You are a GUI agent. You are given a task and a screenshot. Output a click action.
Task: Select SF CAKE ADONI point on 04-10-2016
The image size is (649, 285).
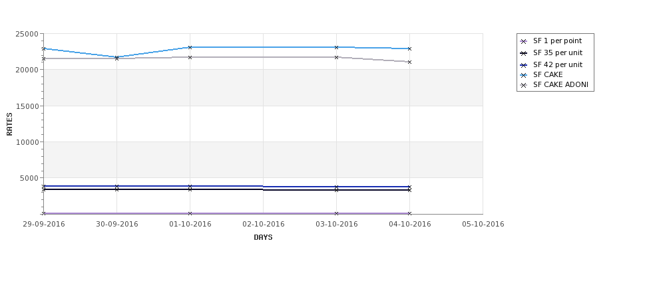410,62
